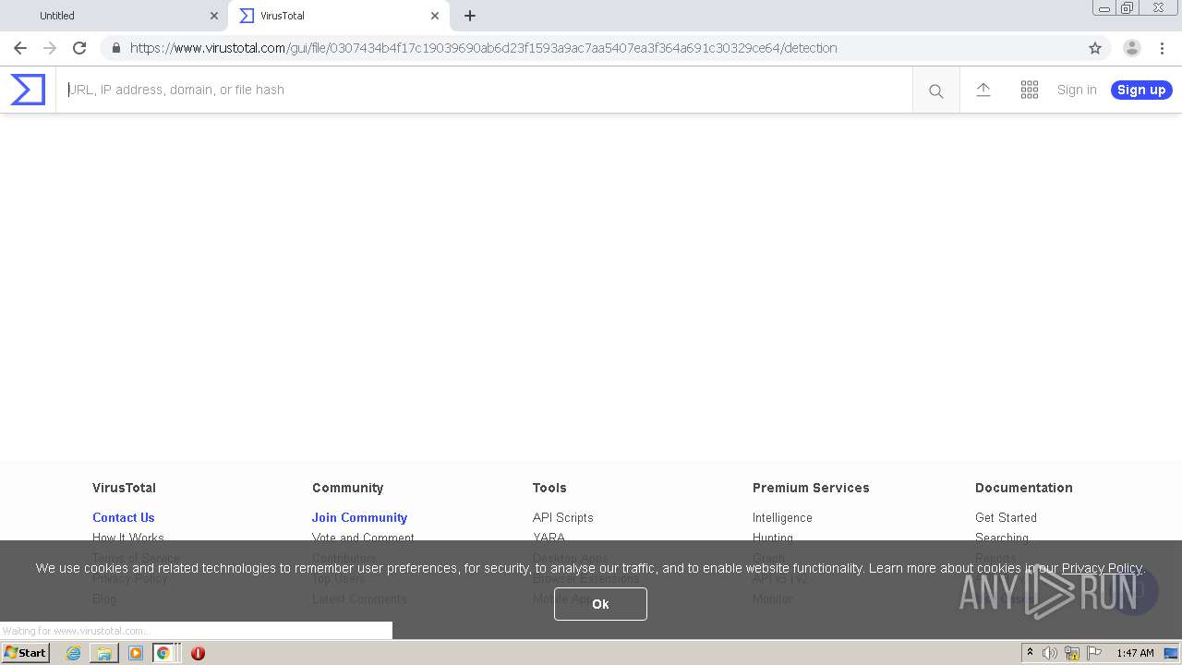Screen dimensions: 1182x665
Task: Open the Action Center flag tray icon
Action: pyautogui.click(x=1094, y=653)
